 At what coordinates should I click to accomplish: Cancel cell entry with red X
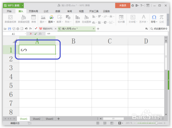pyautogui.click(x=31, y=34)
